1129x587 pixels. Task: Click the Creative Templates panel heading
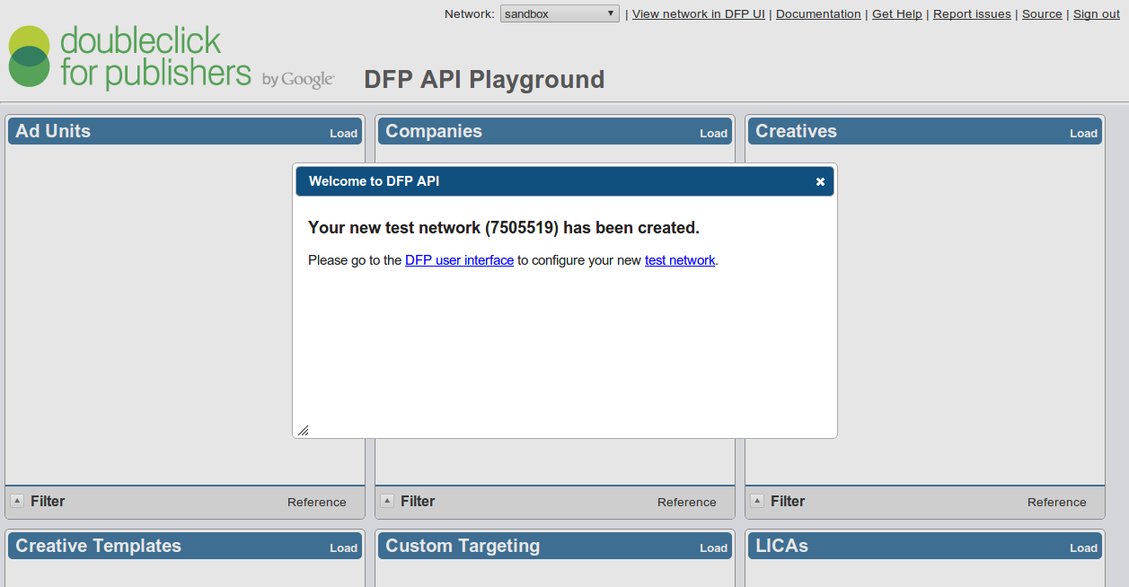(x=98, y=546)
